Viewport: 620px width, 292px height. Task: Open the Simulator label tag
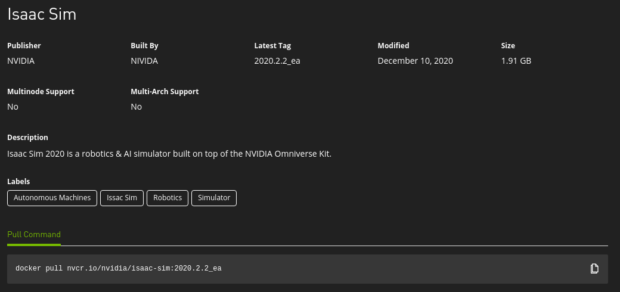214,198
